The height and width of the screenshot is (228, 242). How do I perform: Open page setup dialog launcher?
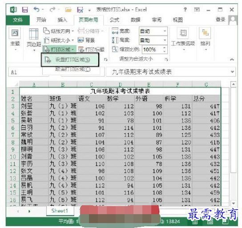106,59
